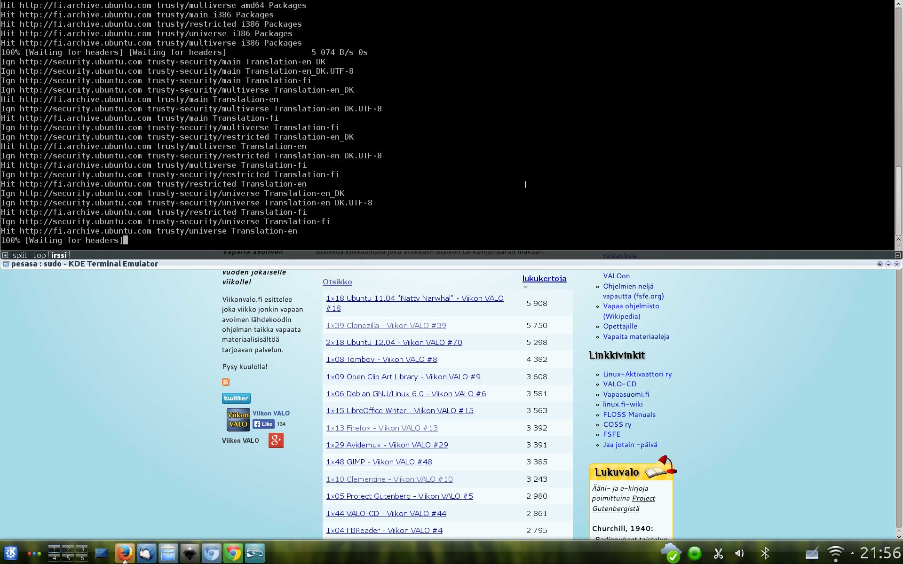Click the tablet pen tray icon
Screen dimensions: 903x564
coord(812,553)
